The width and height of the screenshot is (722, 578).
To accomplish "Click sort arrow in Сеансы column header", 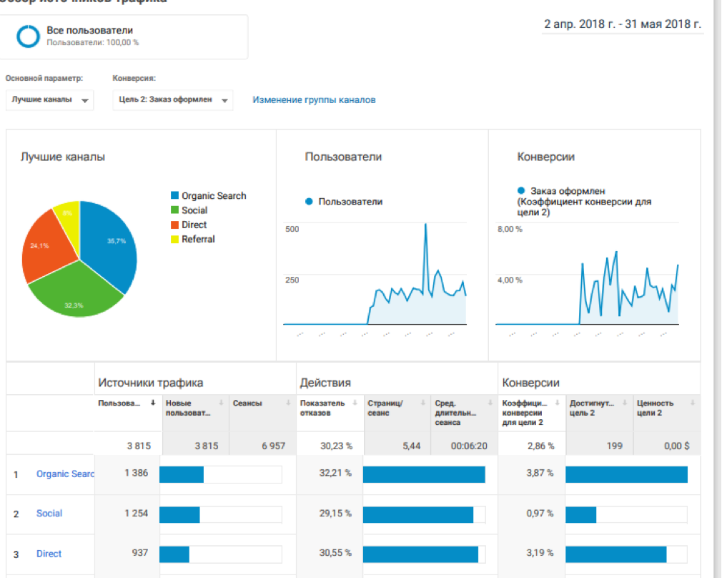I will tap(288, 403).
